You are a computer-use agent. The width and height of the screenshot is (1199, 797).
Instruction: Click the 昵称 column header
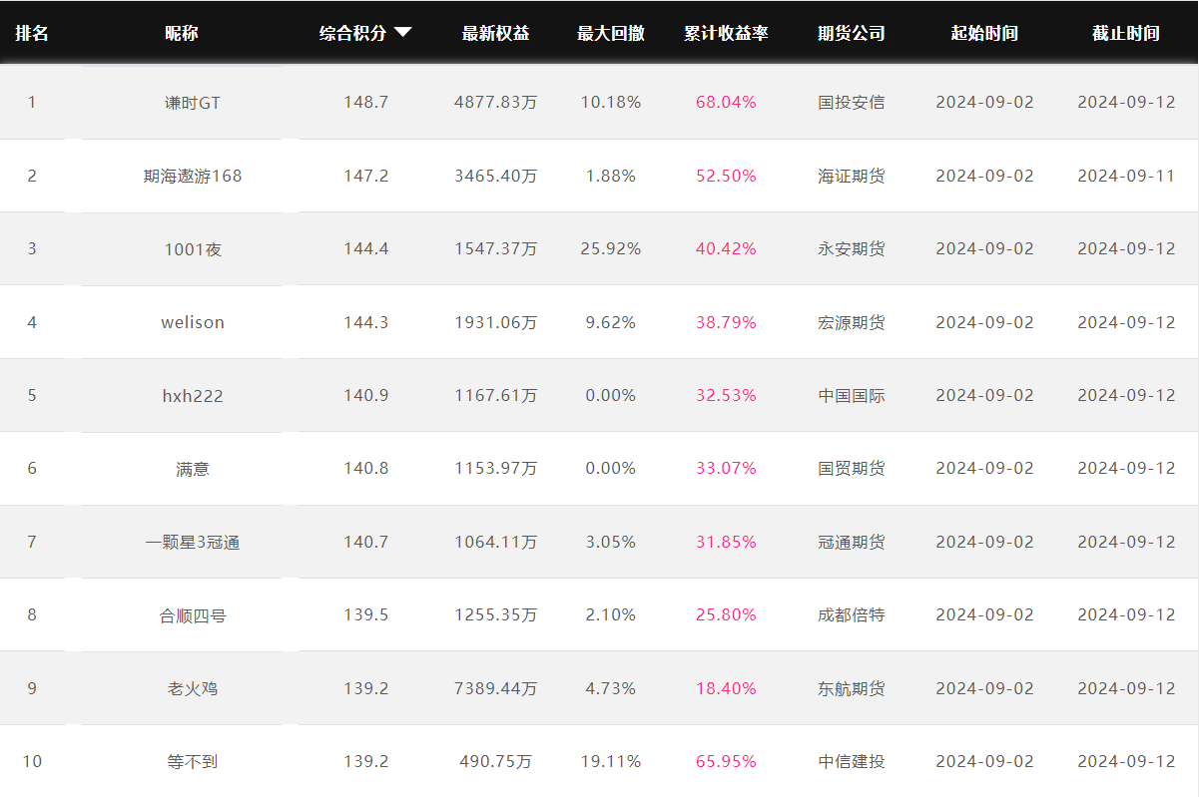182,33
